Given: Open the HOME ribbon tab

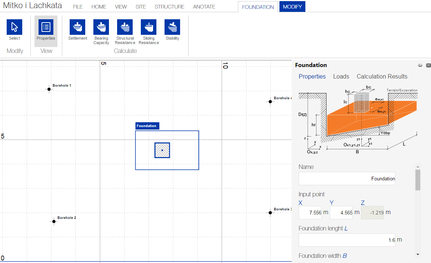Looking at the screenshot, I should coord(99,7).
